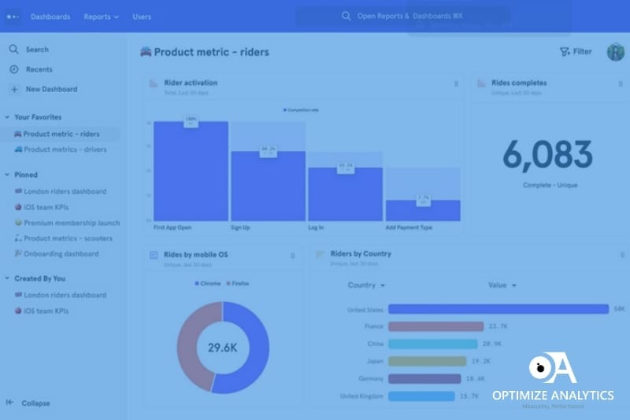Viewport: 630px width, 420px height.
Task: Open the Search icon in sidebar
Action: [13, 50]
